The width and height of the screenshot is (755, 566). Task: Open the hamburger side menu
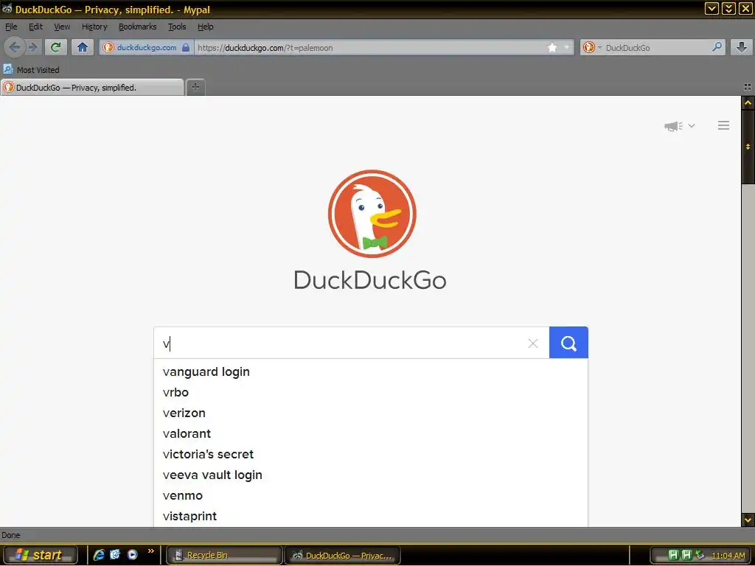click(x=723, y=125)
